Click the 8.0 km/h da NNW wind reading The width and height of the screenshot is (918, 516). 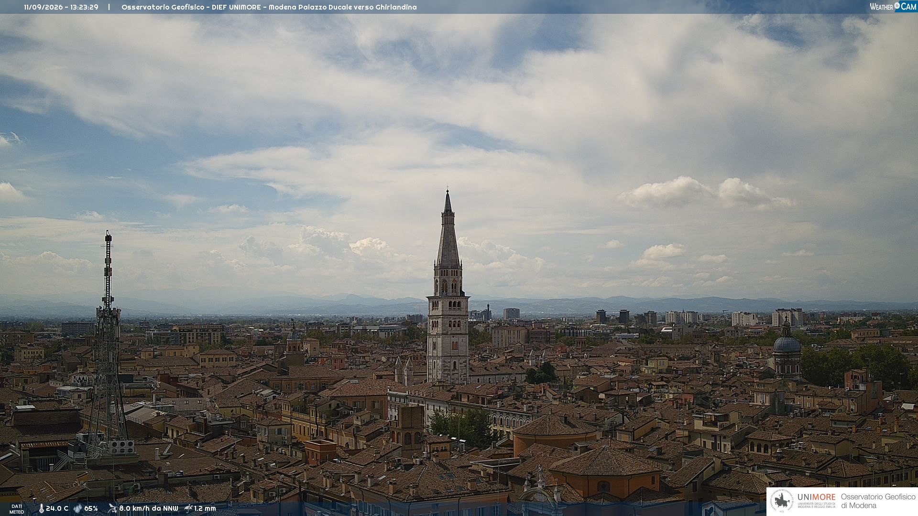click(149, 508)
